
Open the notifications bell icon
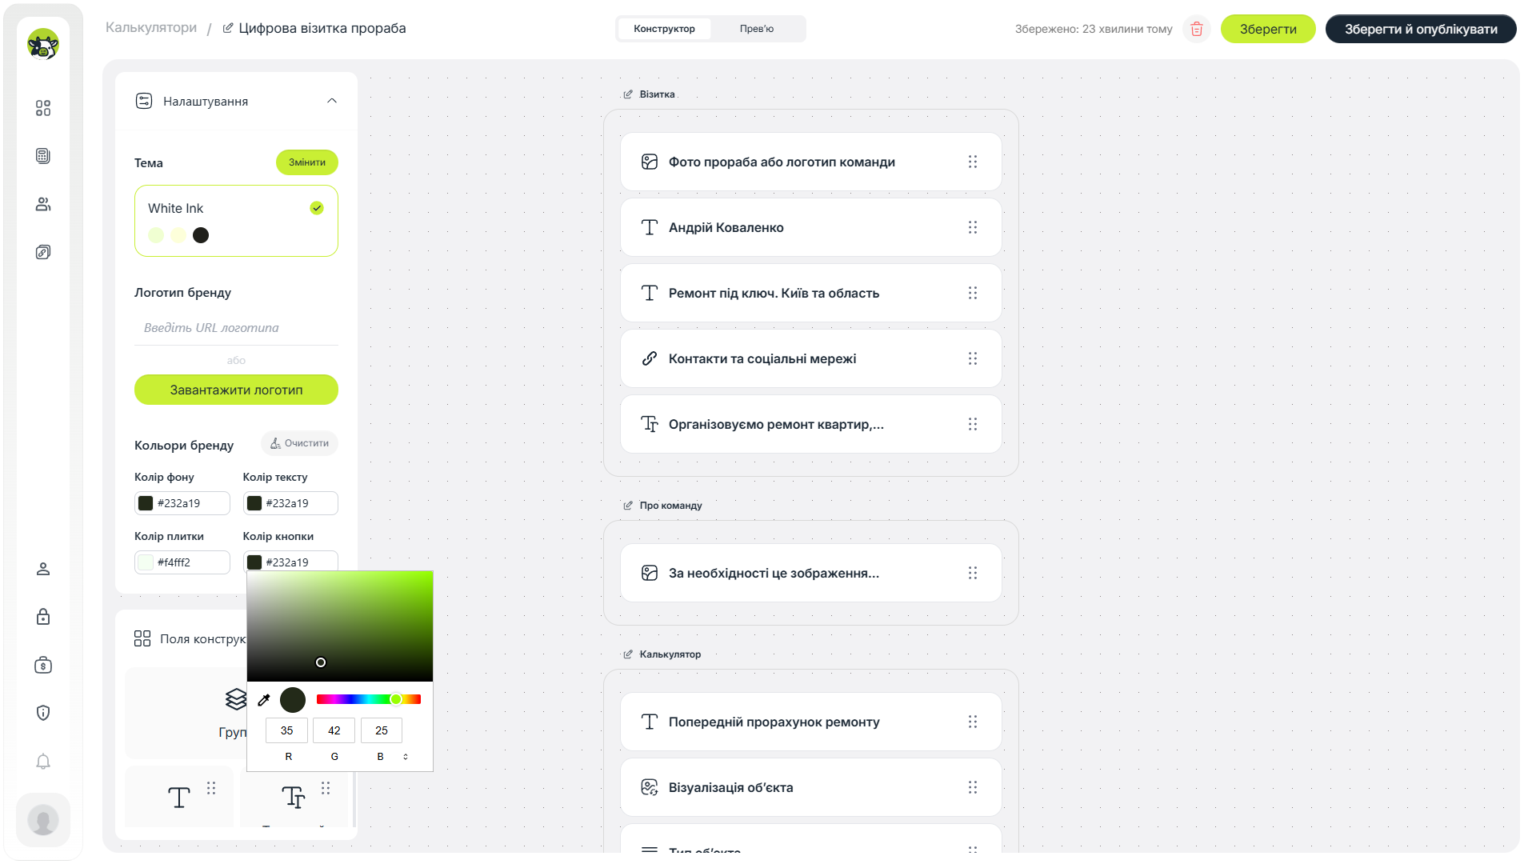(x=43, y=761)
